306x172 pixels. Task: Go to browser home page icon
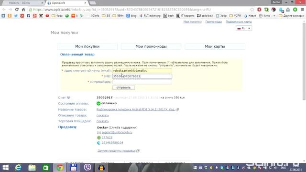[x=23, y=10]
